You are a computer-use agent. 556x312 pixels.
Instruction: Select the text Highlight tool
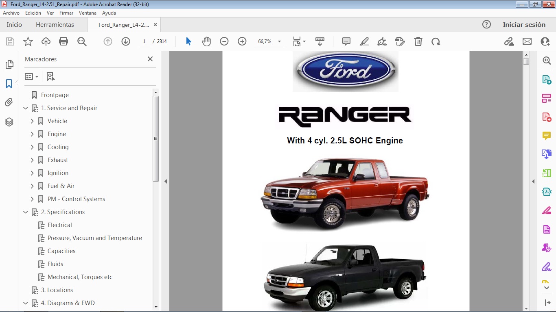[x=364, y=41]
